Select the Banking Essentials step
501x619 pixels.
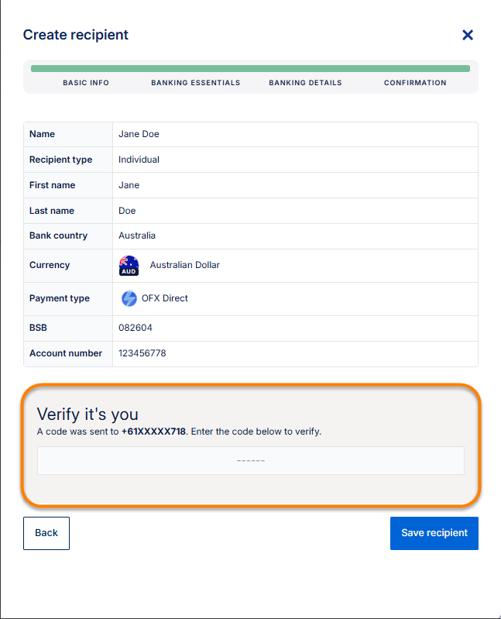(x=195, y=83)
